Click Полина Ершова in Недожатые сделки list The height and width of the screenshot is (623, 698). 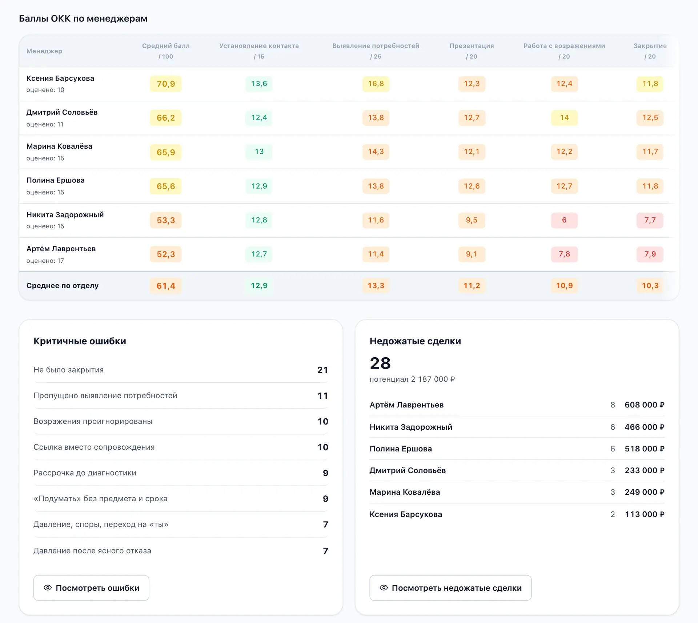(401, 449)
